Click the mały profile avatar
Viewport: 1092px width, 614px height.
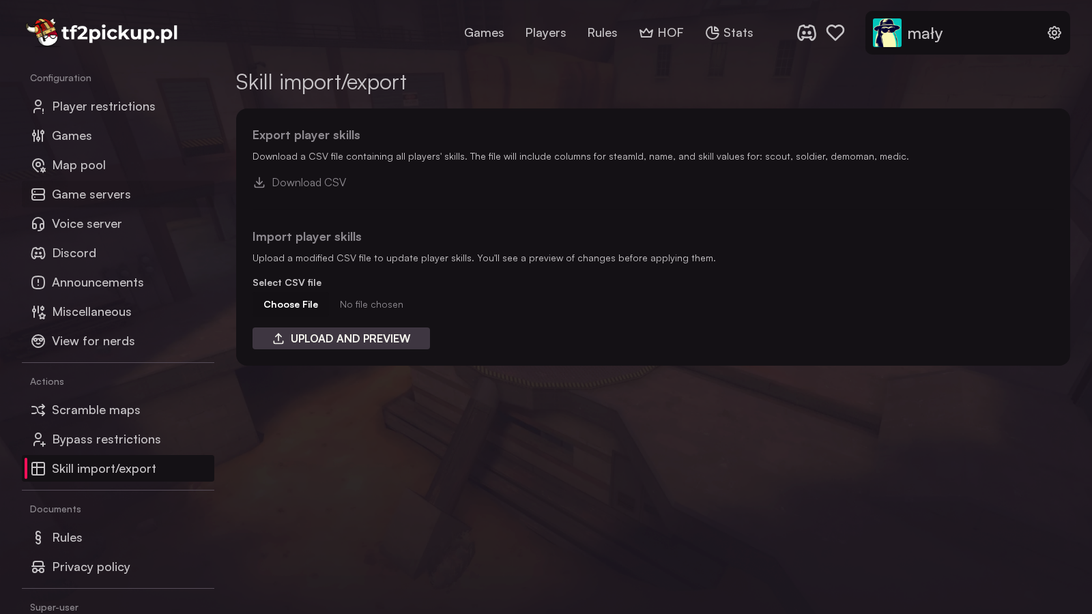887,33
